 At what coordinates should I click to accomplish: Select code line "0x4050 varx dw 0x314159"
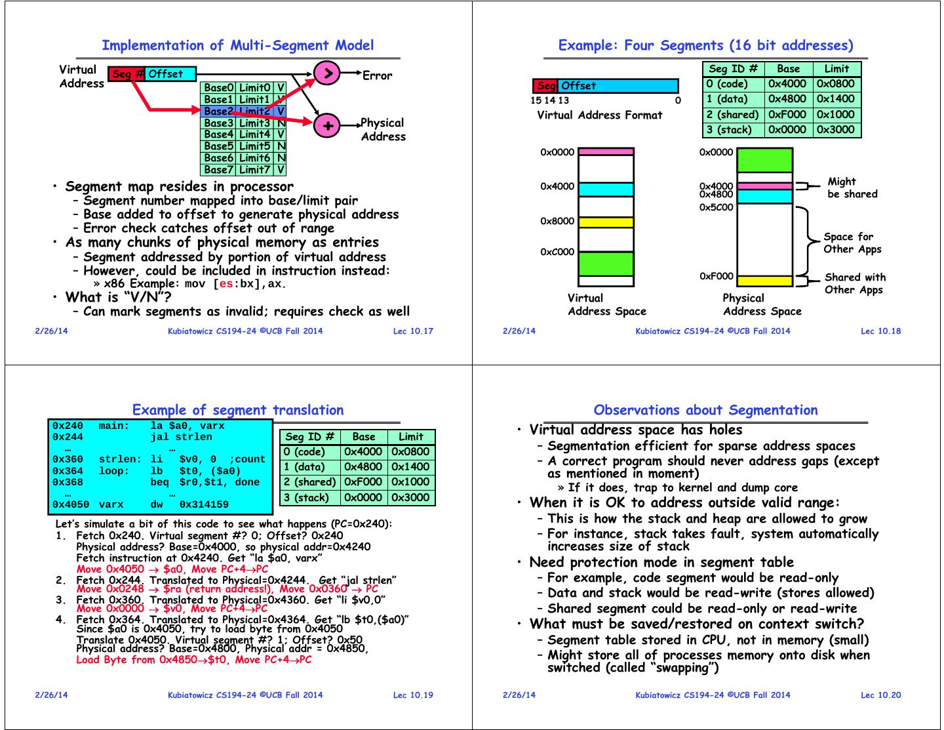tap(141, 505)
